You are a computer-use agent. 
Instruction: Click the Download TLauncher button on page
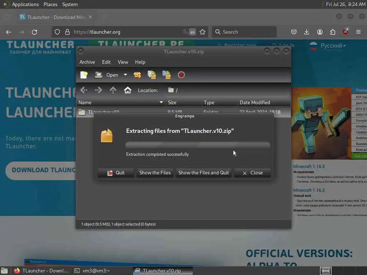click(x=41, y=170)
